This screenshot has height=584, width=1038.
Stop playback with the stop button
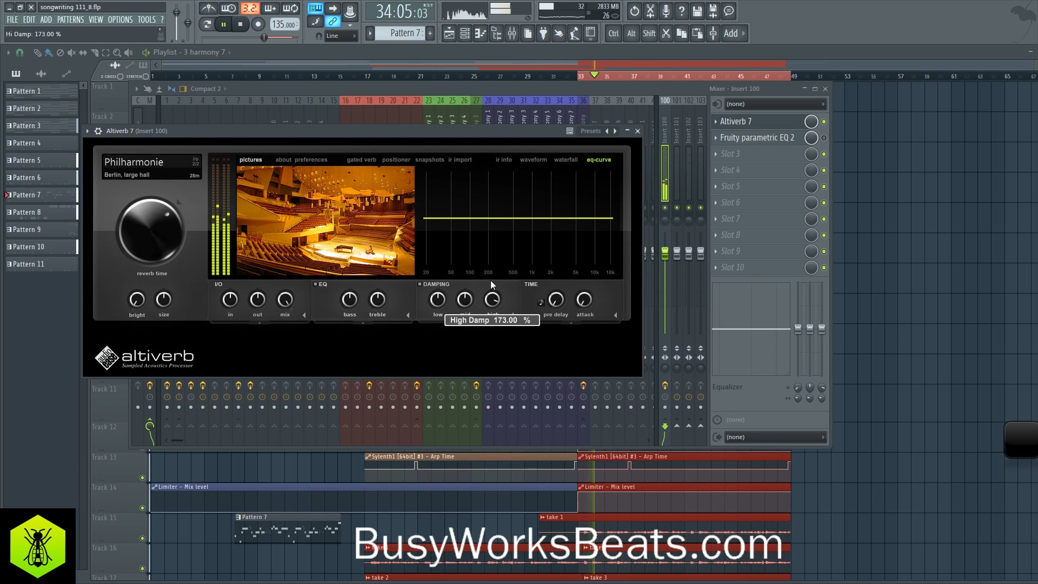(240, 24)
